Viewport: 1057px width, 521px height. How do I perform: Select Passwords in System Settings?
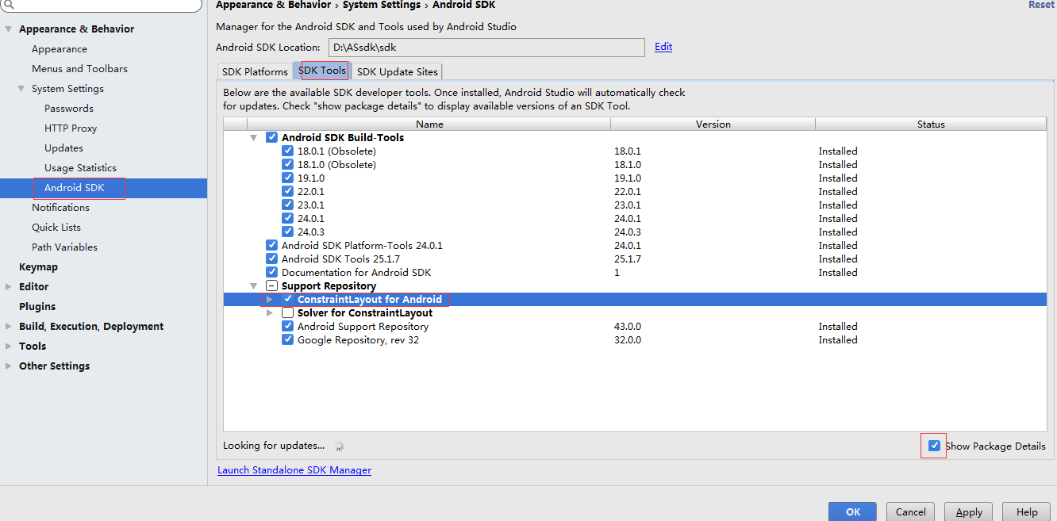pos(69,109)
